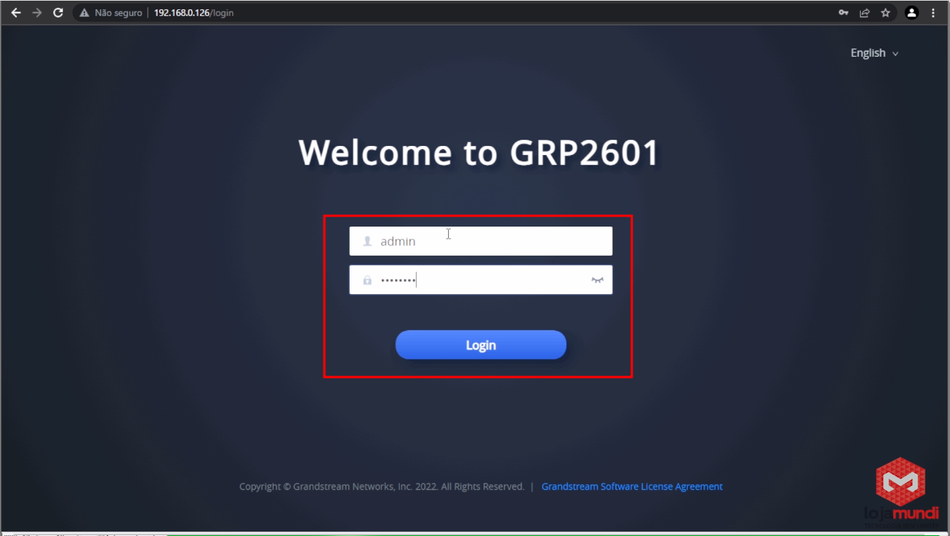Click the share page icon
The height and width of the screenshot is (536, 950).
865,13
